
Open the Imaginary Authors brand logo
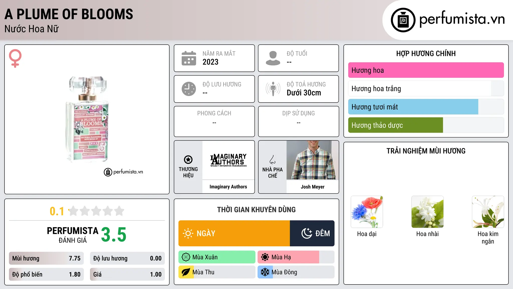click(x=228, y=160)
